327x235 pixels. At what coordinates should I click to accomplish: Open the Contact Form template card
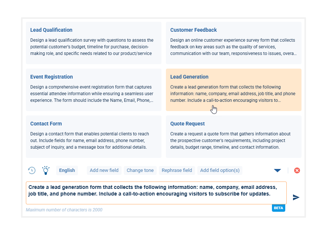point(93,137)
